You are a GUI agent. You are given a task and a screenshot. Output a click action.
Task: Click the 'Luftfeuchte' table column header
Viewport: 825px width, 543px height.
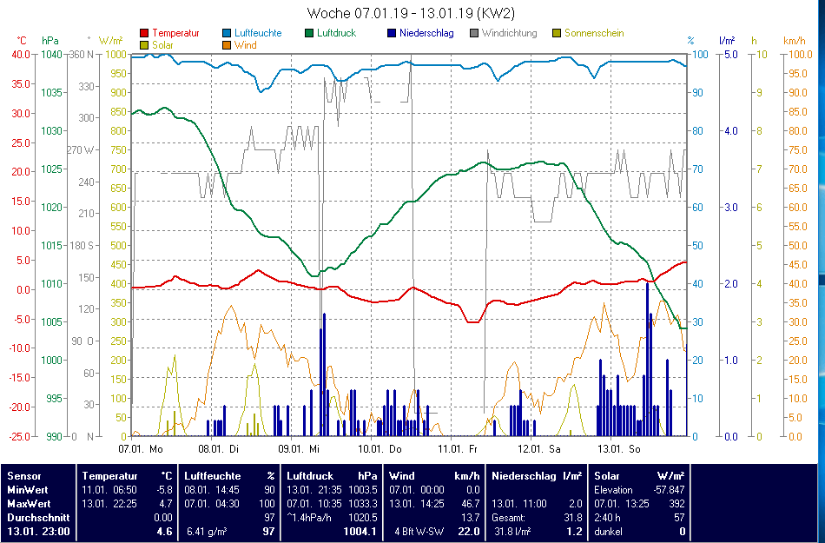(213, 475)
